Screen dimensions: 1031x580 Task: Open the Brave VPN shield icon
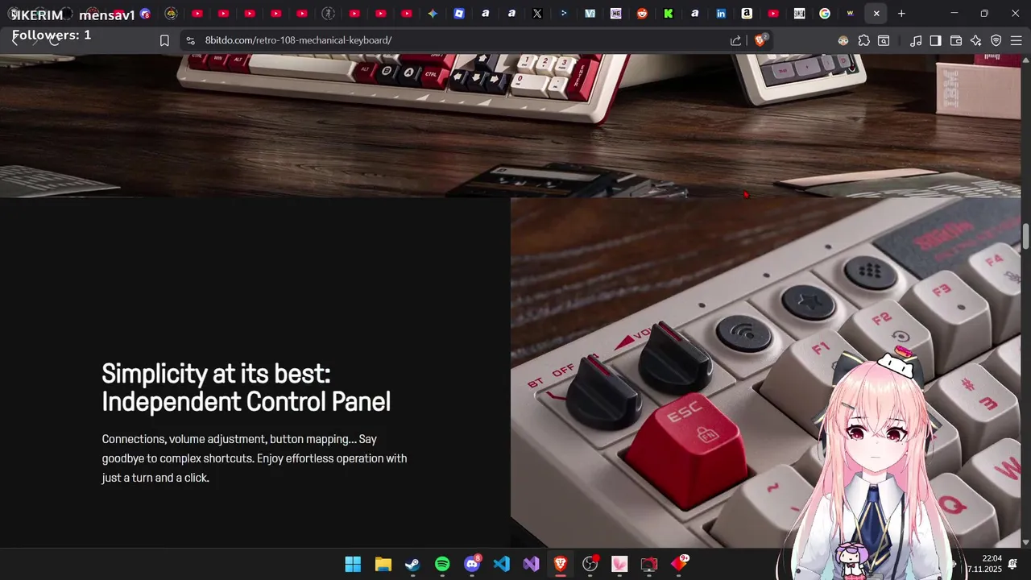tap(996, 40)
